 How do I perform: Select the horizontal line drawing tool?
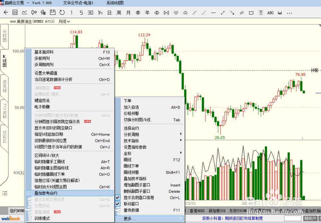(213, 13)
